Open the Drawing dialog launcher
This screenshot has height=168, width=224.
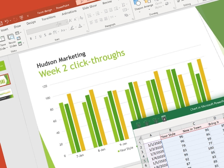(x=174, y=8)
